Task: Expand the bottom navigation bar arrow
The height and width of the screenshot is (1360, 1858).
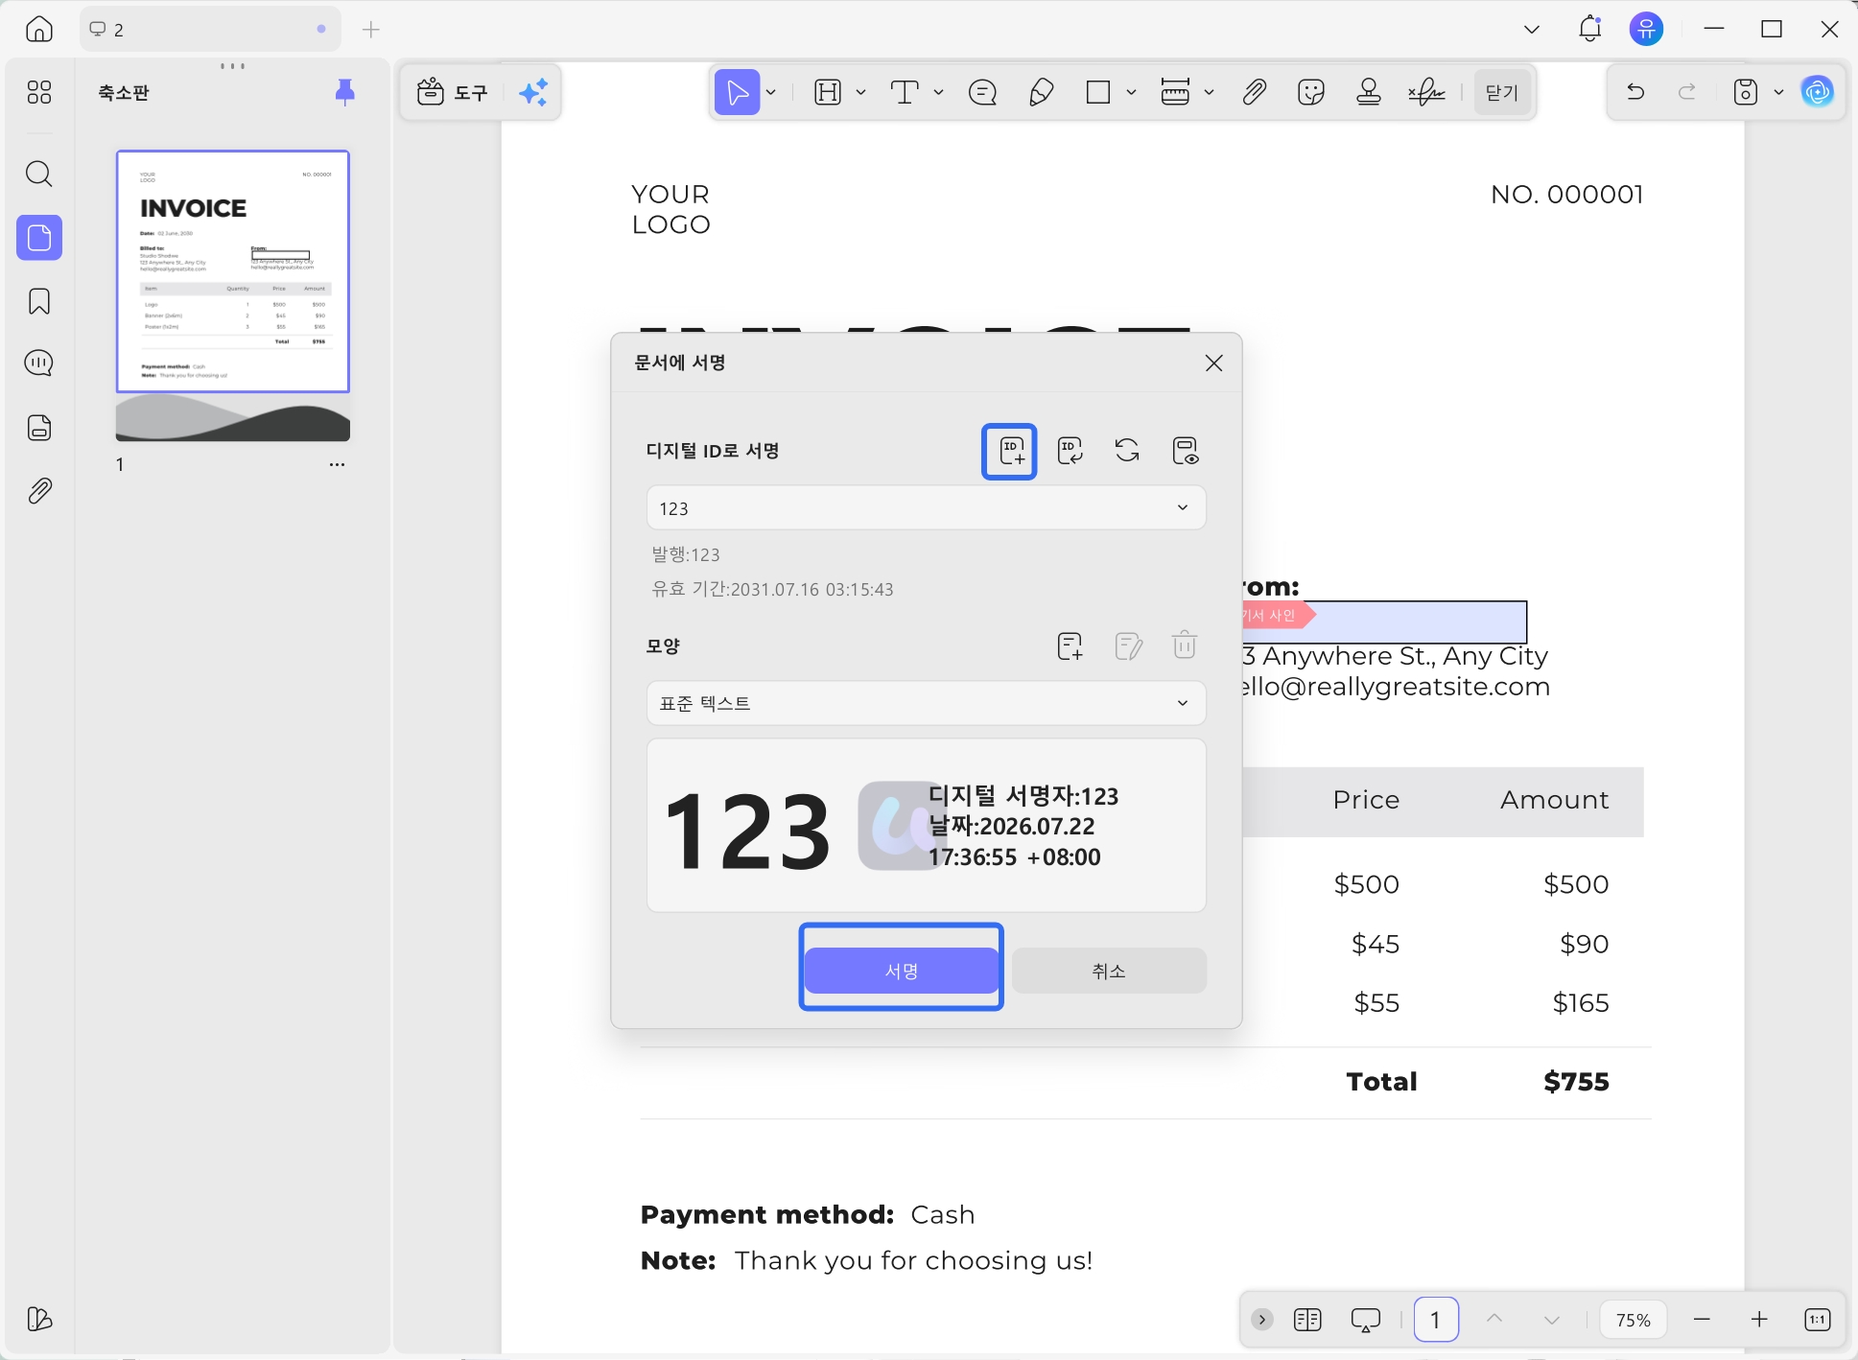Action: 1262,1321
